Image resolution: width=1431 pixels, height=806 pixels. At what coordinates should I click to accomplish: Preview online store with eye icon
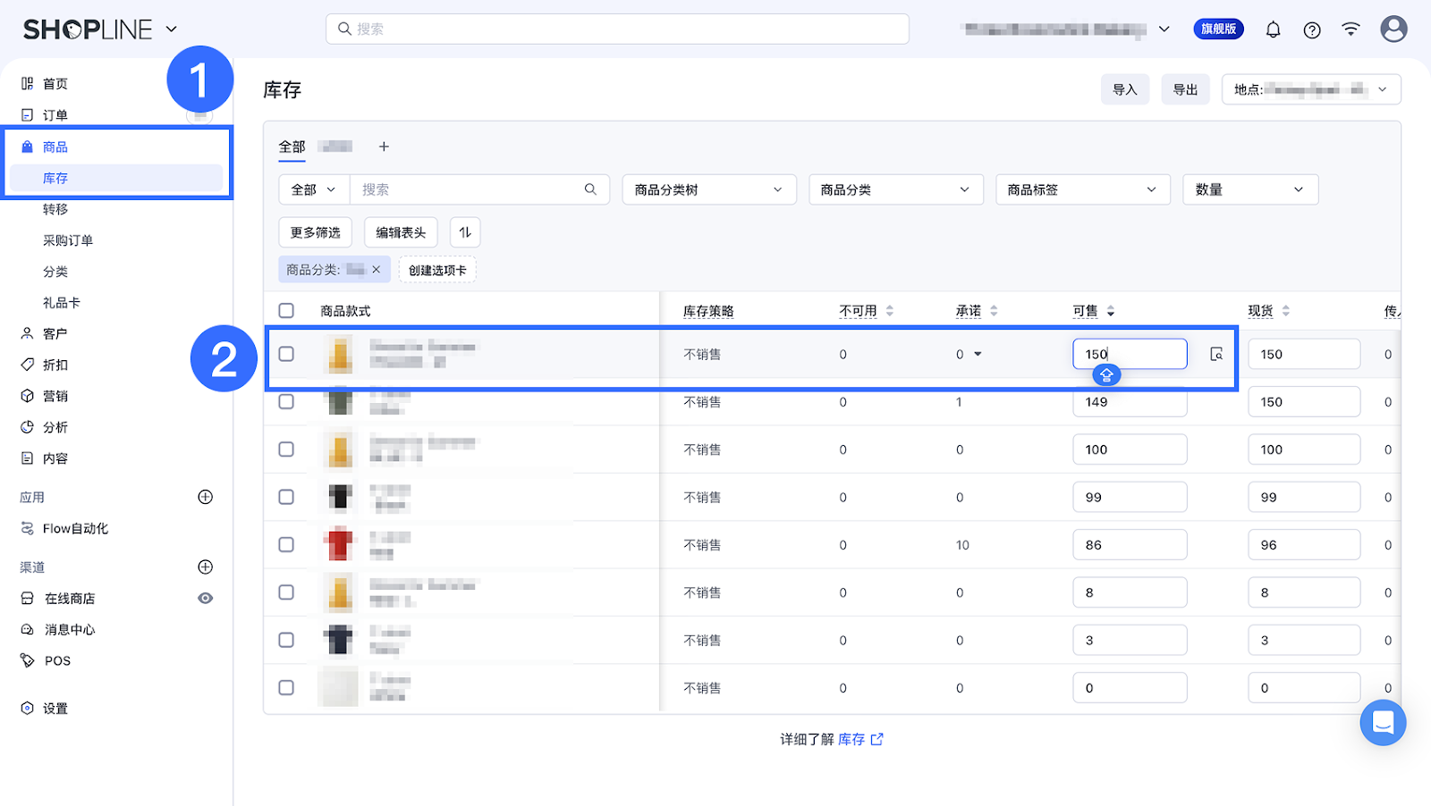[x=205, y=599]
